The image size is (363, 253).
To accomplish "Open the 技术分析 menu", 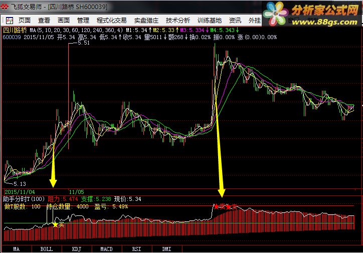I will (178, 21).
